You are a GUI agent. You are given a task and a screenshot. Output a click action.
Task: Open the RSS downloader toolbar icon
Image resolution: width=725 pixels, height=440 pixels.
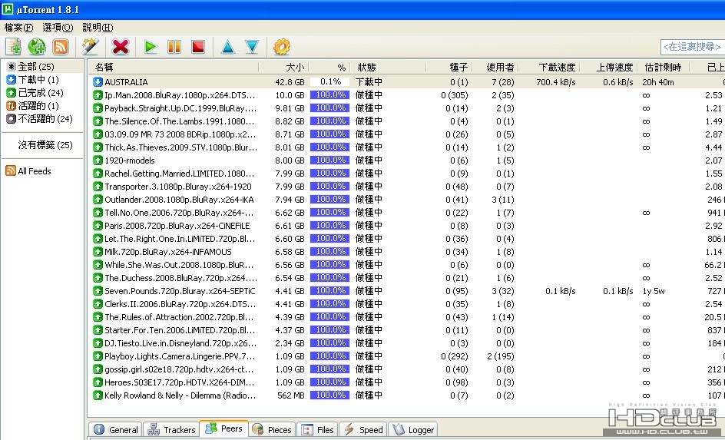(61, 47)
